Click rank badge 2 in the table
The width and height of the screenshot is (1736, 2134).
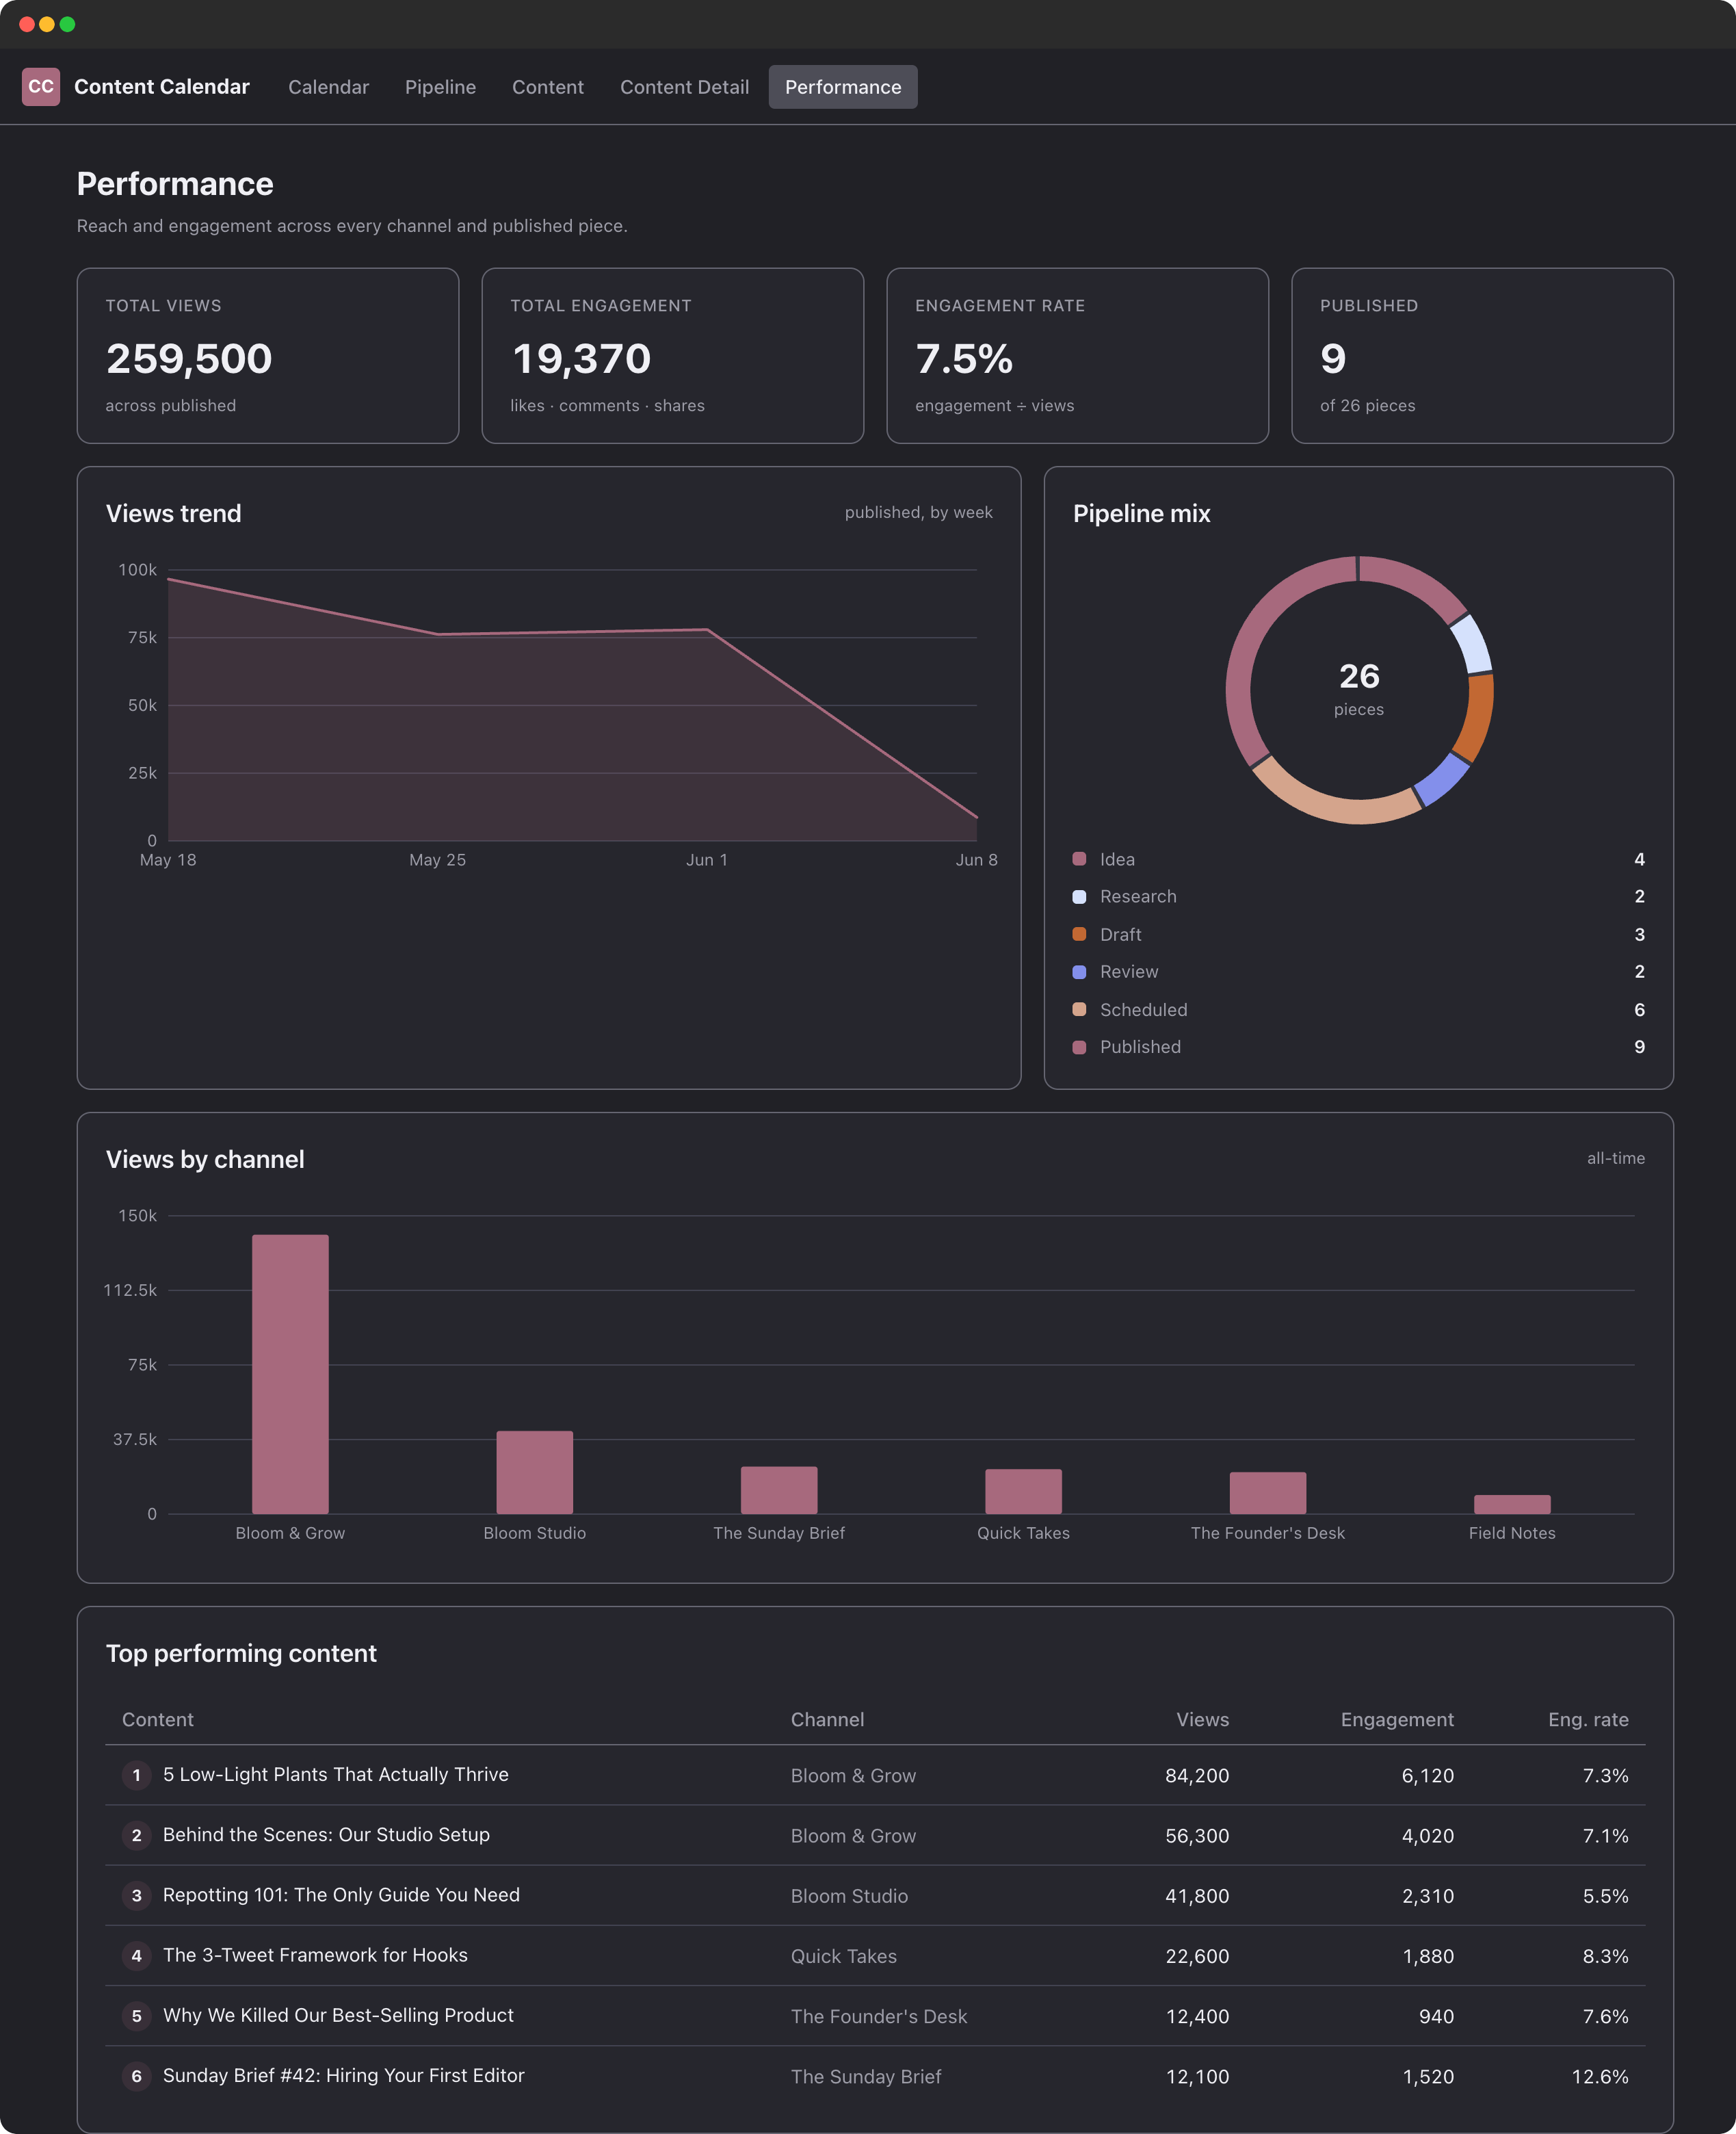[137, 1835]
